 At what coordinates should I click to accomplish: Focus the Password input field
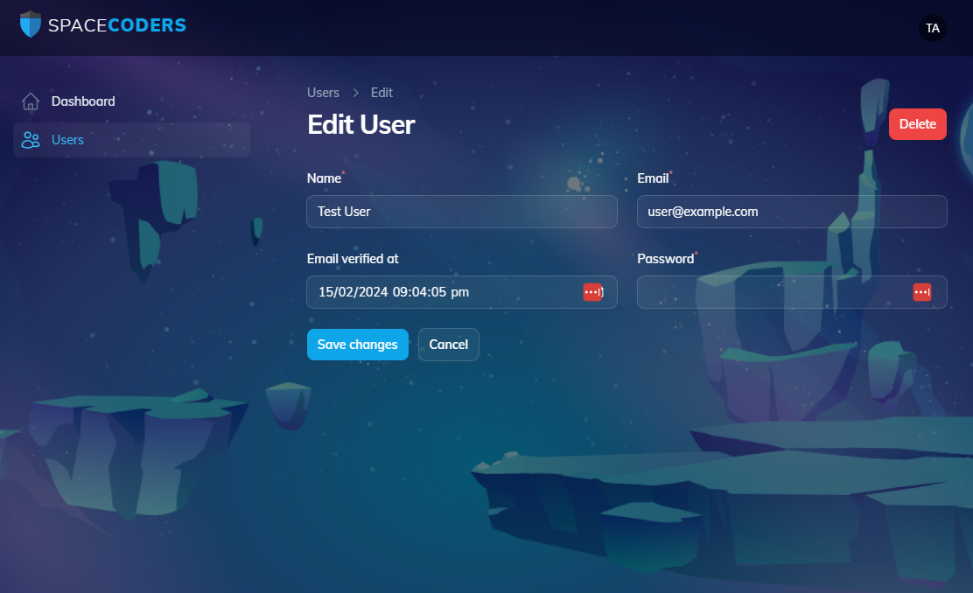(x=792, y=292)
